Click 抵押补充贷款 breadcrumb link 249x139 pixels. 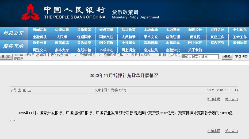point(140,55)
